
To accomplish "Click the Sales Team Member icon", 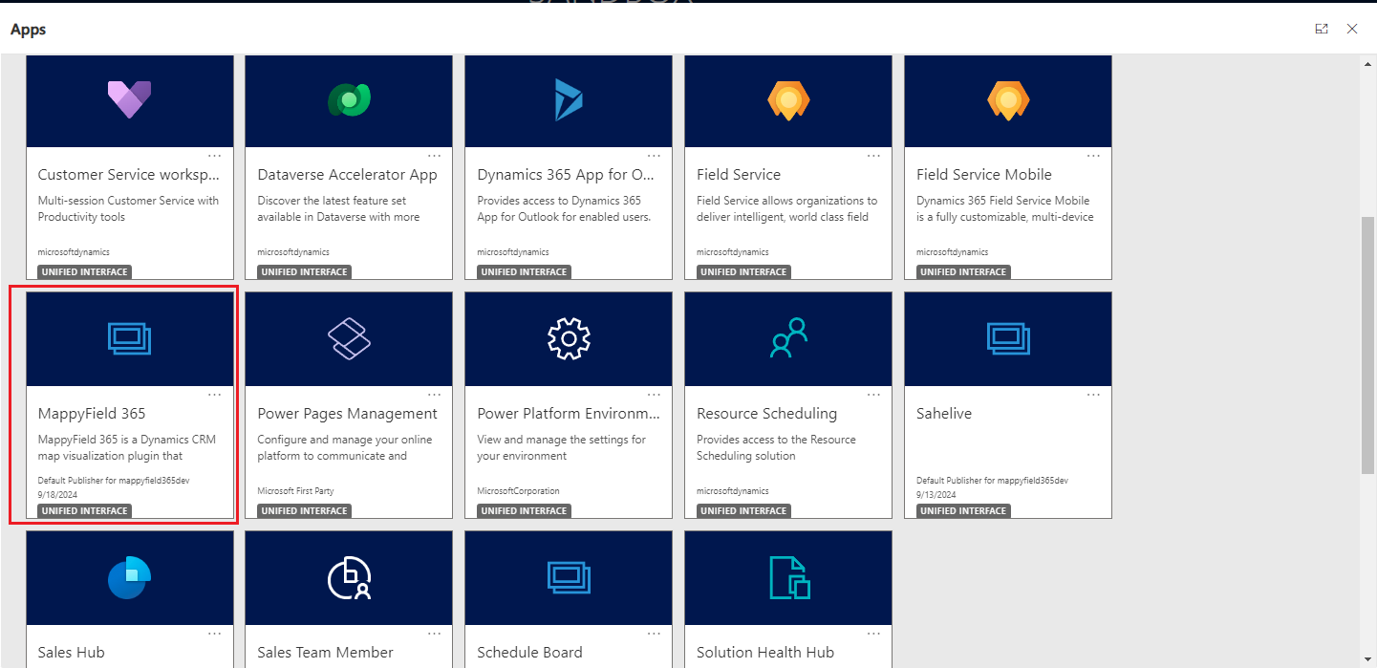I will [349, 577].
